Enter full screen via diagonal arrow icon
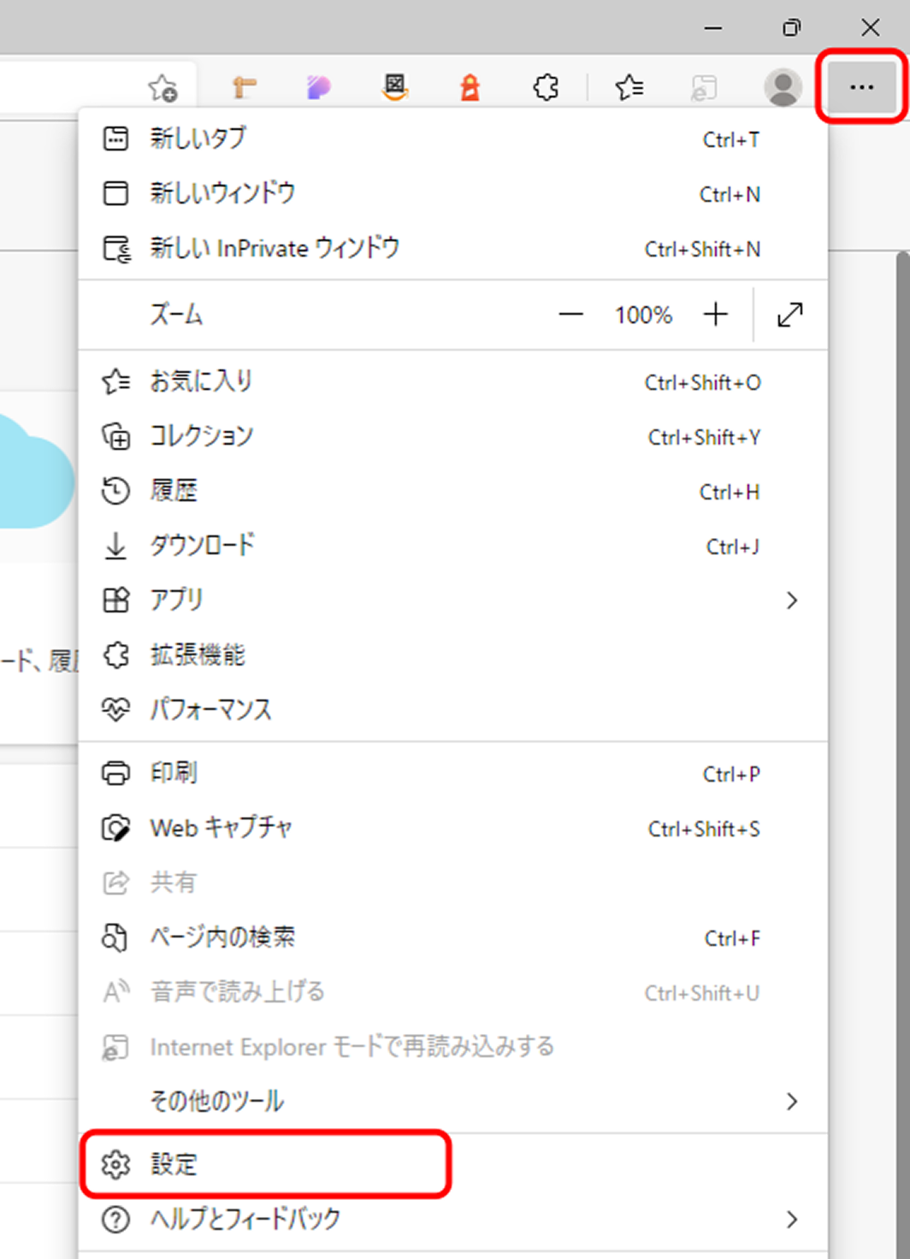The width and height of the screenshot is (910, 1259). pos(790,315)
